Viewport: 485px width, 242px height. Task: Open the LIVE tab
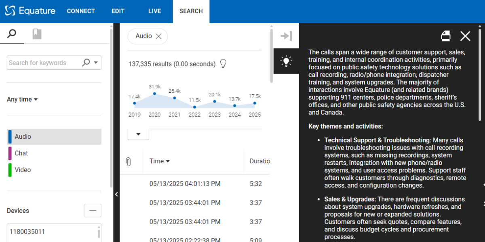154,11
